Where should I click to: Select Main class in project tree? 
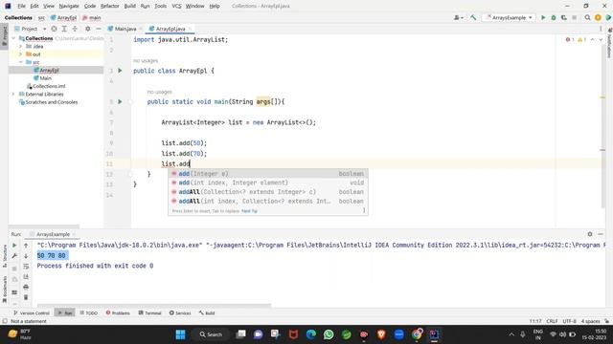(x=45, y=78)
